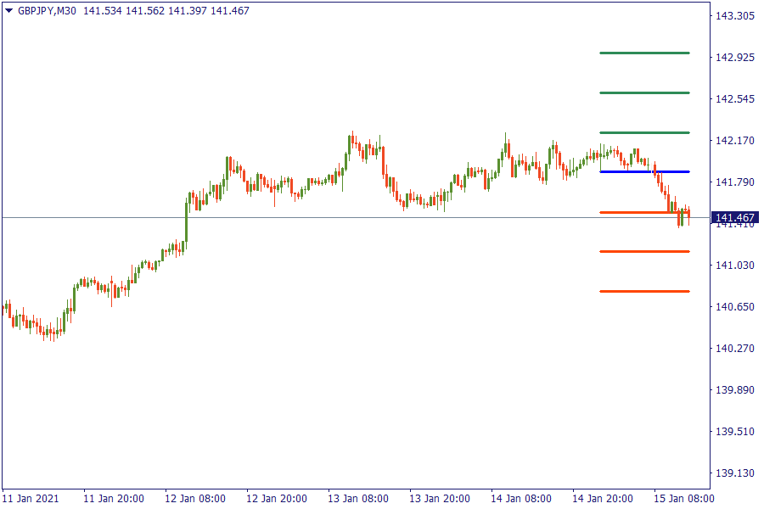Click the GBPJPY,M30 symbol title
Screen dimensions: 764x509
click(47, 11)
